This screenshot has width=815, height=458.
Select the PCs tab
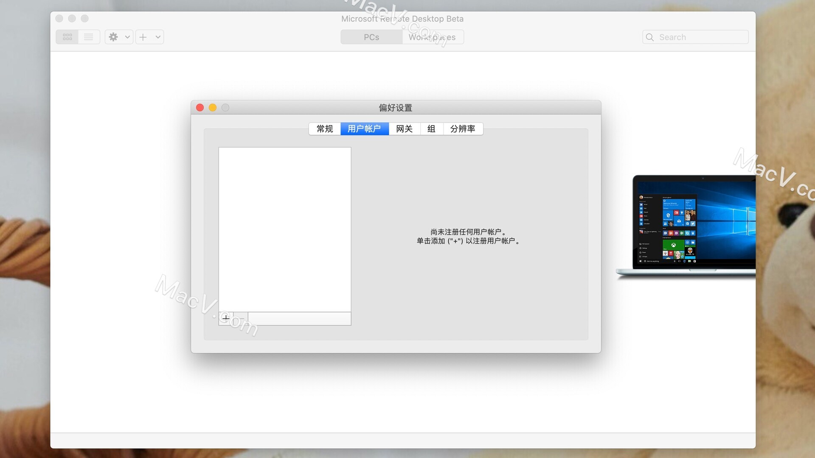[371, 37]
